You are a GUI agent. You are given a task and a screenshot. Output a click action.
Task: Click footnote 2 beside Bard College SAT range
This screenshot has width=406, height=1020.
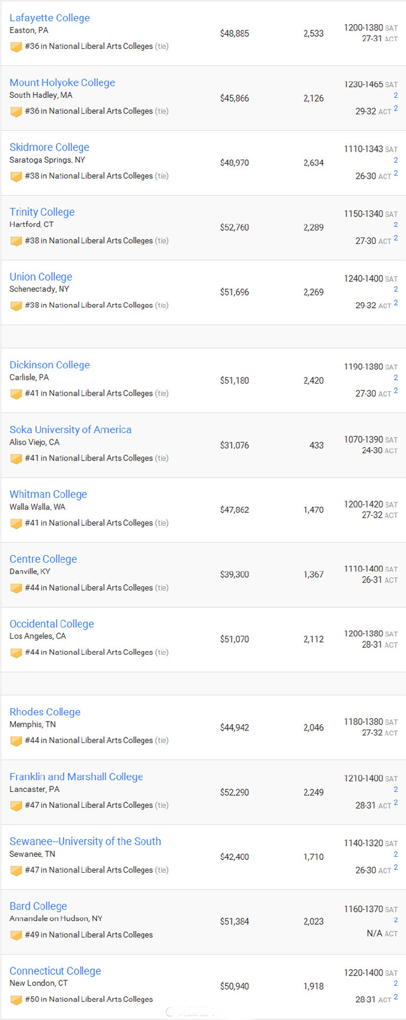tap(396, 920)
